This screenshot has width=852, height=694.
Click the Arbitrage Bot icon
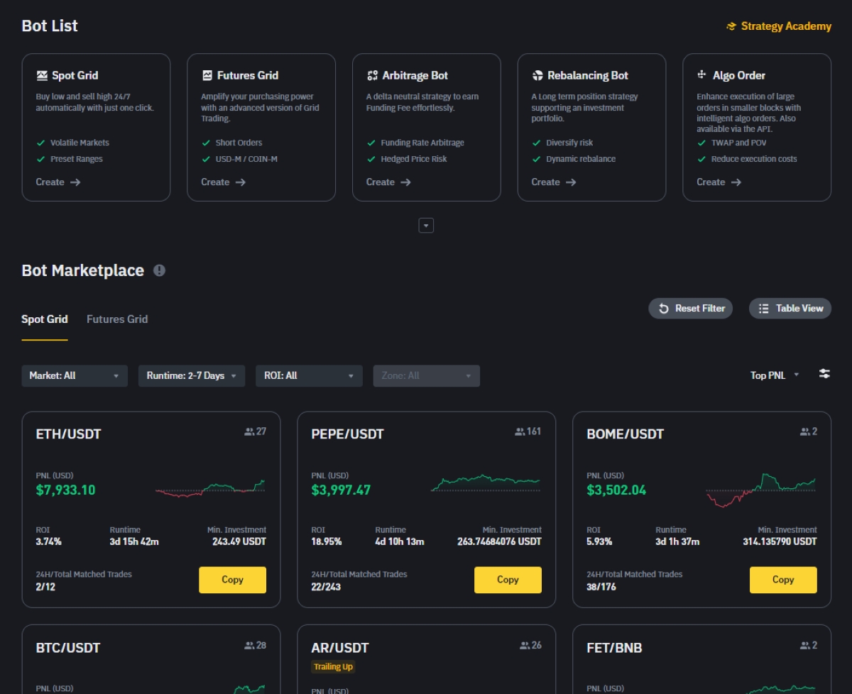pos(372,75)
